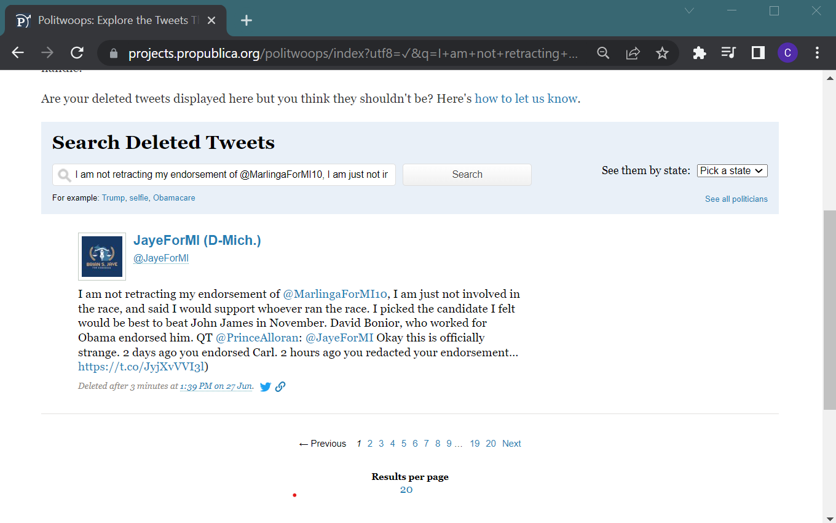
Task: Go to results page 20
Action: pos(491,444)
